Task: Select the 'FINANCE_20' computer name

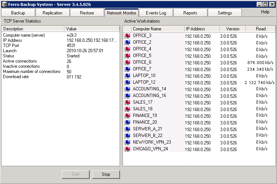Action: point(145,122)
